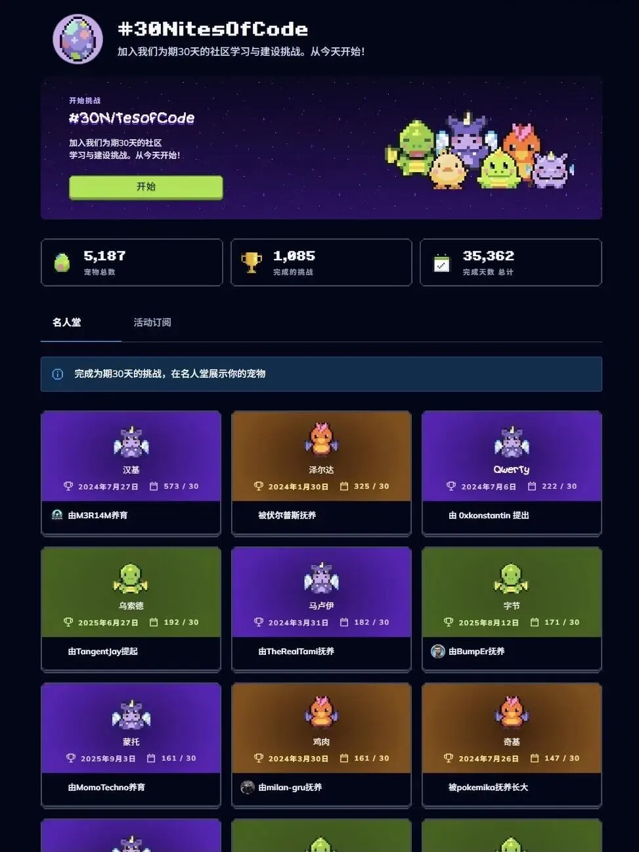Click the 由TheRealTami抚养 link
This screenshot has width=639, height=852.
(296, 651)
